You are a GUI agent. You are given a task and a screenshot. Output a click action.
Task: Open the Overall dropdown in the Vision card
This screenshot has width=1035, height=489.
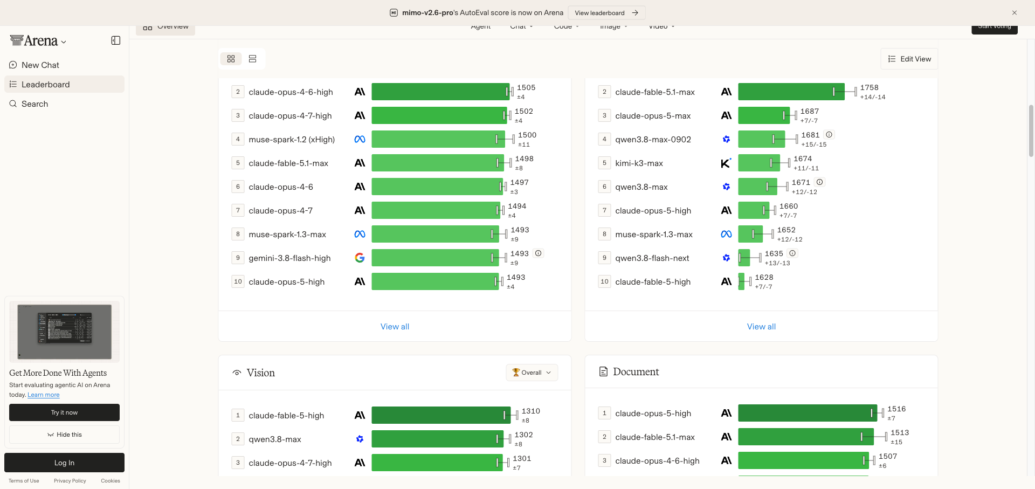point(532,373)
